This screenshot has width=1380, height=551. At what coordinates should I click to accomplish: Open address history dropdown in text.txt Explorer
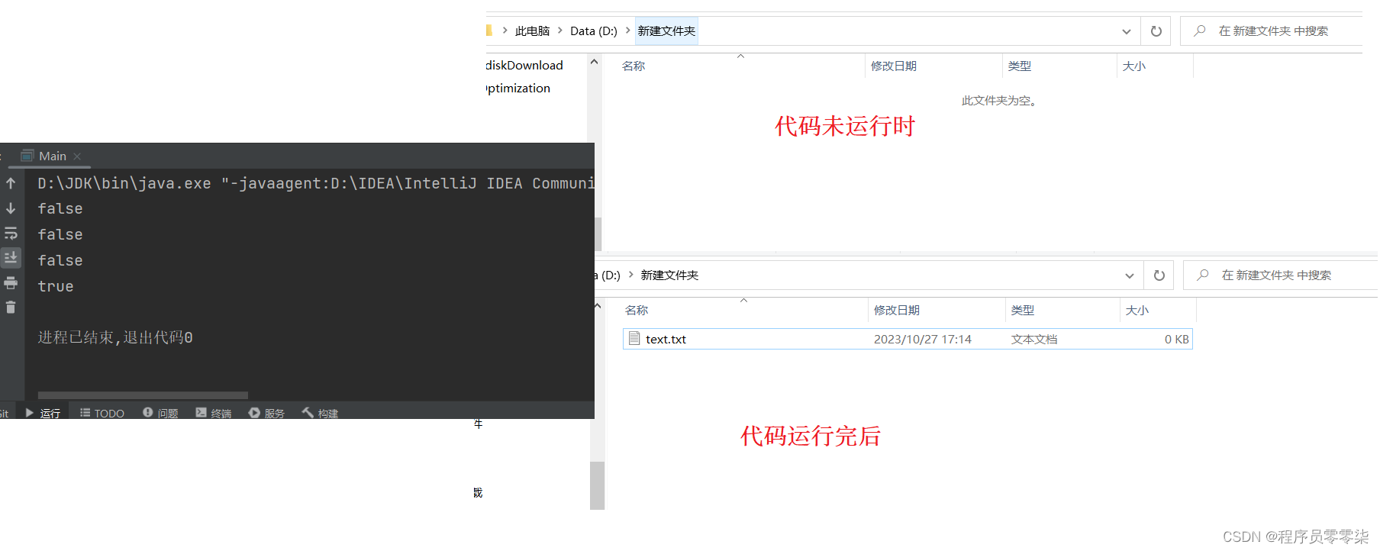pyautogui.click(x=1129, y=275)
